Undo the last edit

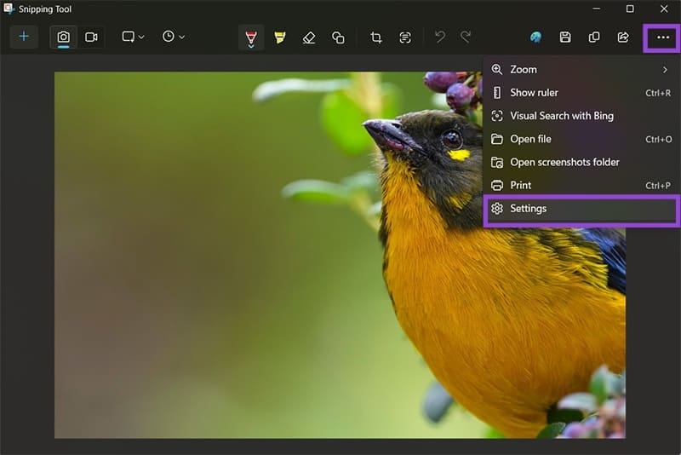coord(440,37)
